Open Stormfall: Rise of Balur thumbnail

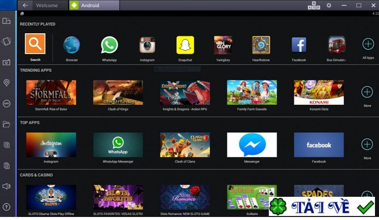point(51,92)
